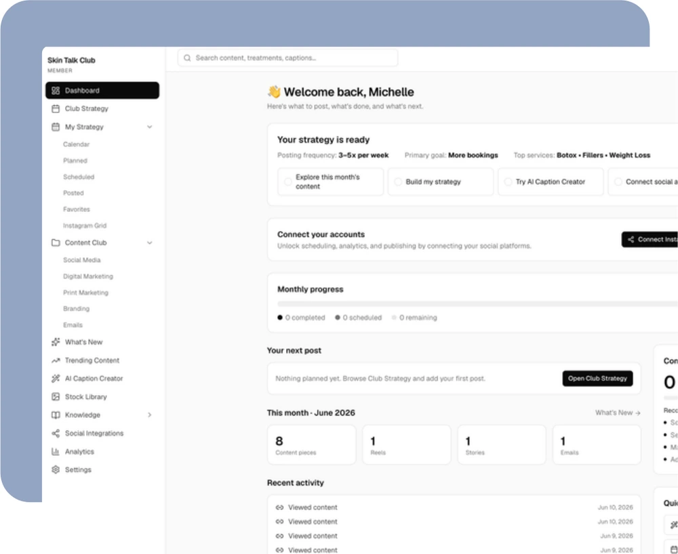
Task: Open Branding content category
Action: 76,309
